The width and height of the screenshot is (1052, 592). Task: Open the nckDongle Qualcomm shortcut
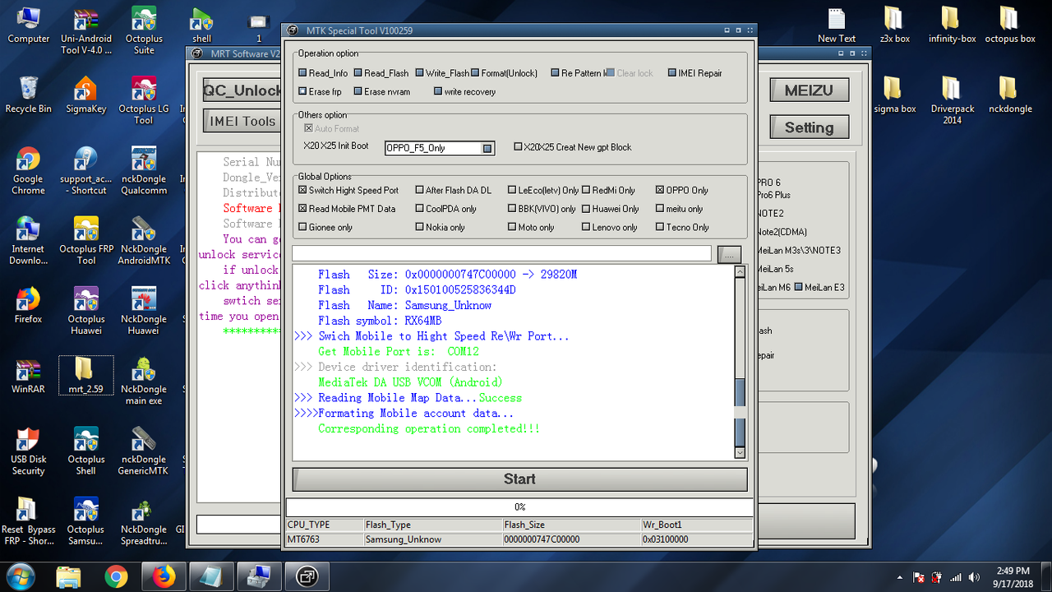pos(144,171)
